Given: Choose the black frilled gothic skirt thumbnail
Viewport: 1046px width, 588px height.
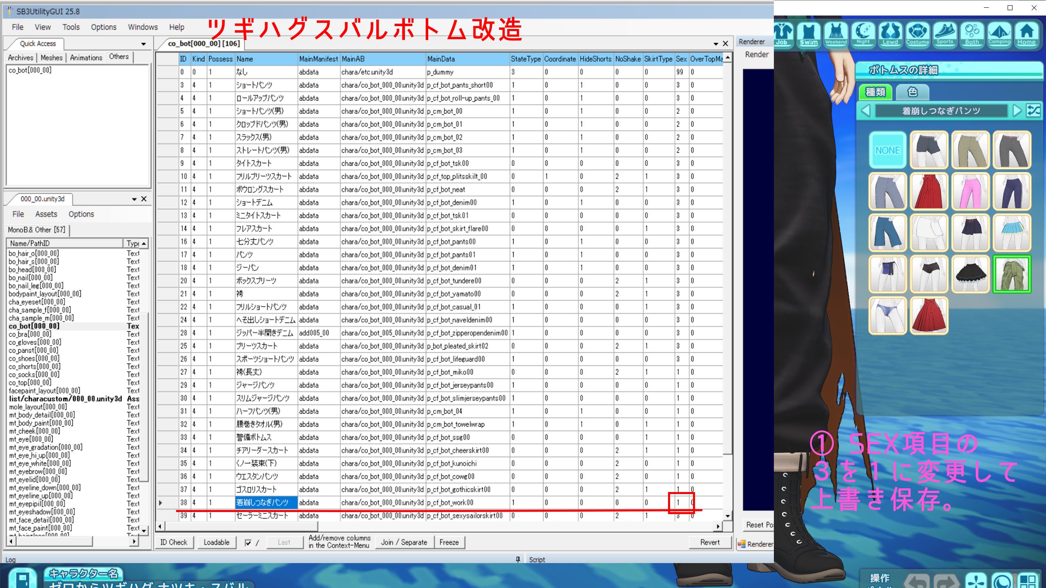Looking at the screenshot, I should tap(970, 274).
